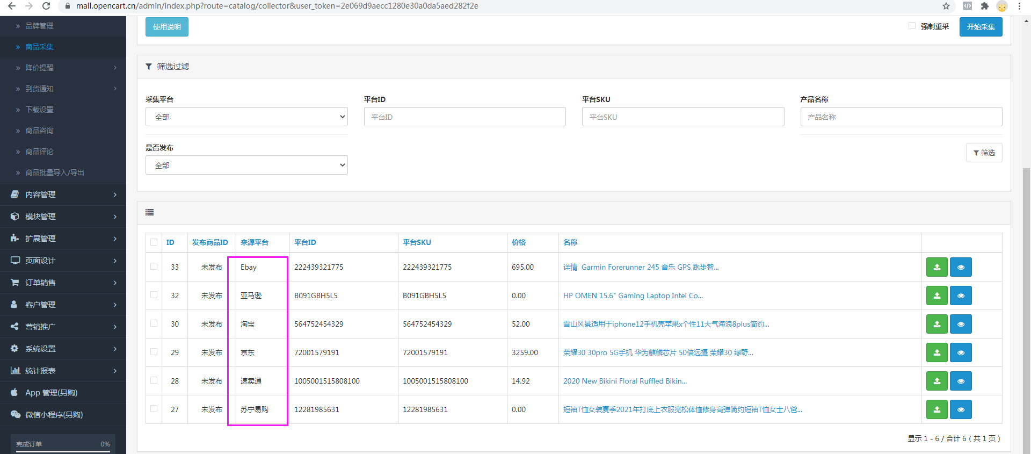
Task: Click the view eye icon for row 33
Action: click(961, 267)
